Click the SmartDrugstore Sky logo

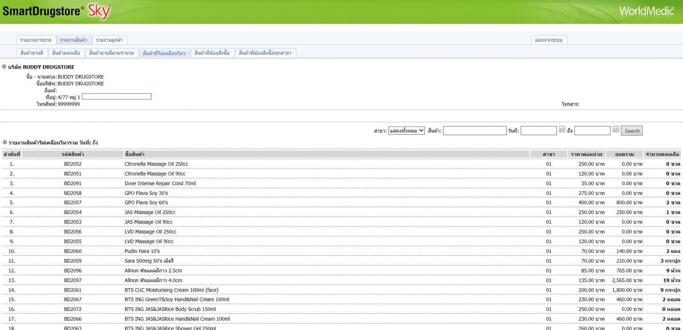[57, 11]
